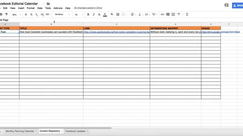Screen dimensions: 243x136
Task: Click 'All changes saved in Drive' link
Action: point(88,8)
